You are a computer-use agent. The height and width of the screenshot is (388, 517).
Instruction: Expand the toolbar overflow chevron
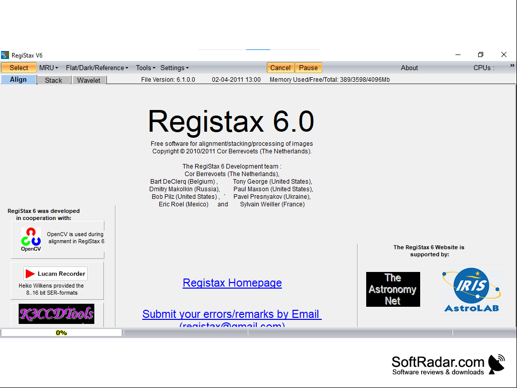[x=512, y=65]
